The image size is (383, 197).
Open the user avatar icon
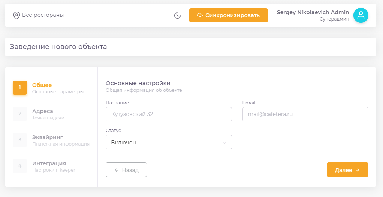(361, 15)
